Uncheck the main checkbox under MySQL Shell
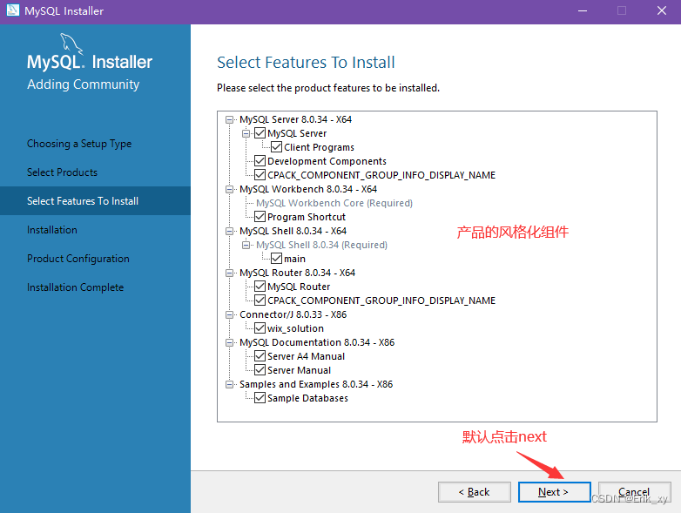 276,259
